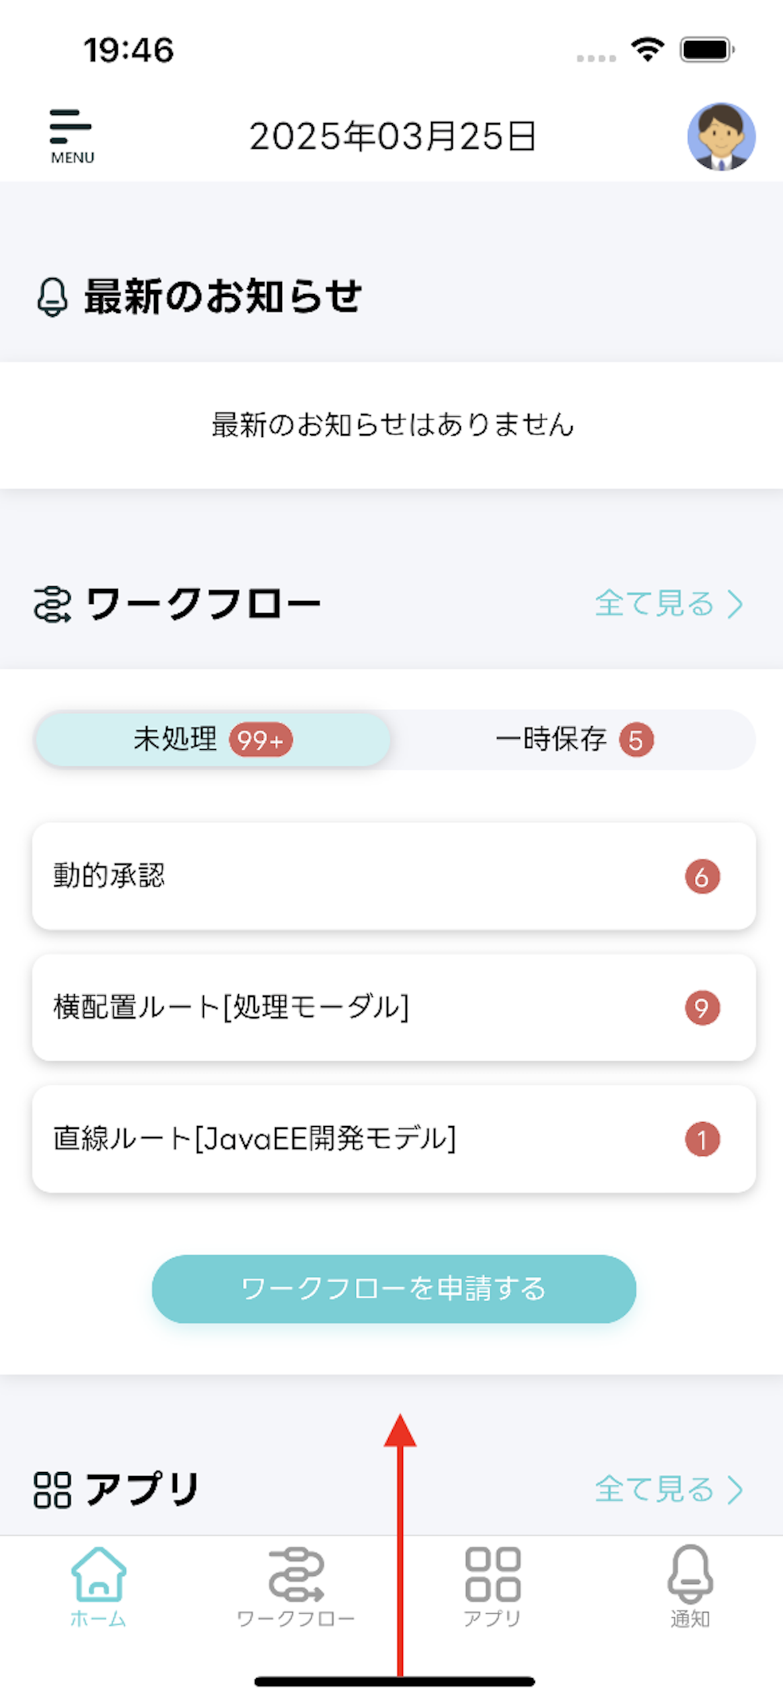Open 通知 from the bottom navigation bar
Screen dimensions: 783x1699
(x=689, y=1585)
